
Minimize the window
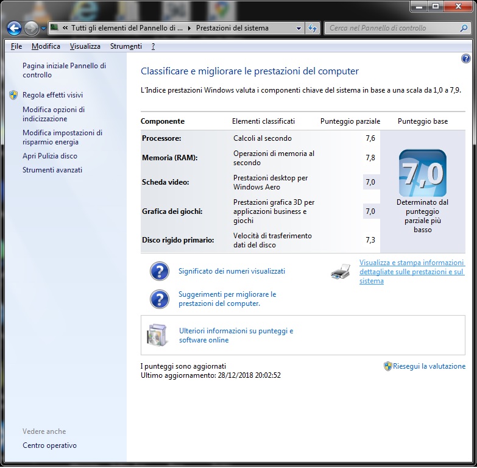point(419,6)
